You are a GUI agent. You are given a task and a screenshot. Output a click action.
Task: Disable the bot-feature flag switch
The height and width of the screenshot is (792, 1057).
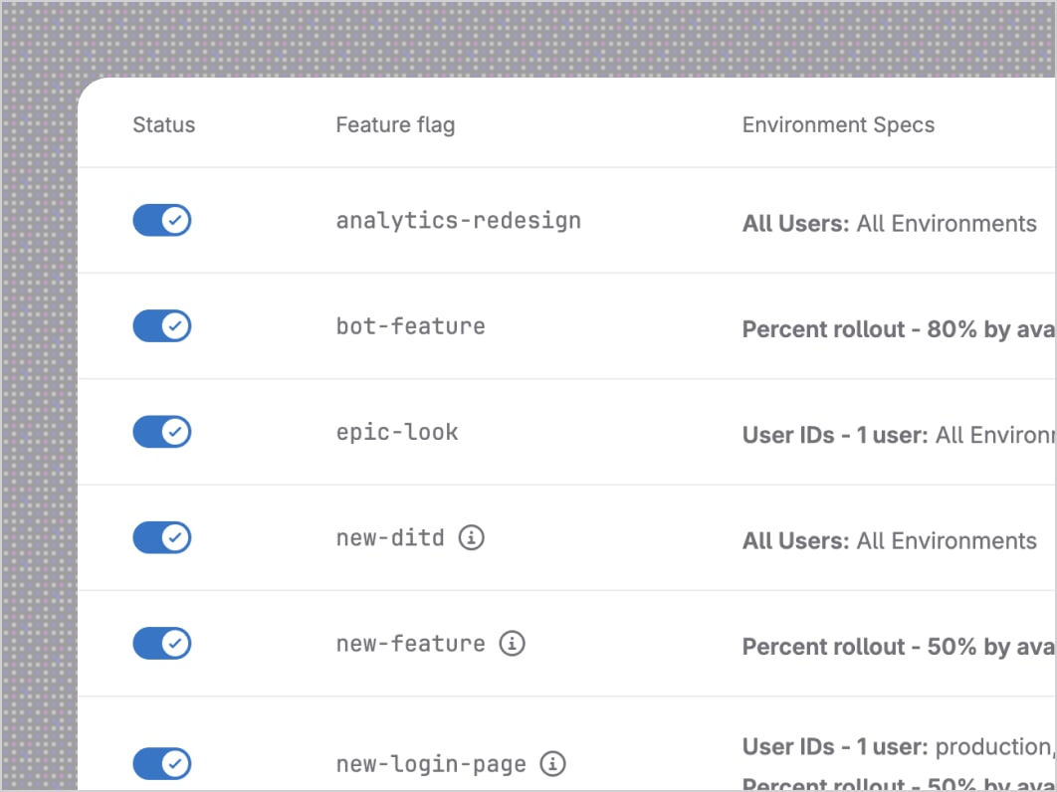162,326
